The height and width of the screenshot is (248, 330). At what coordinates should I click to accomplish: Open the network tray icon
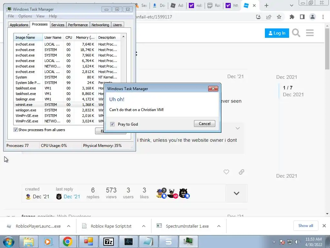pos(290,242)
